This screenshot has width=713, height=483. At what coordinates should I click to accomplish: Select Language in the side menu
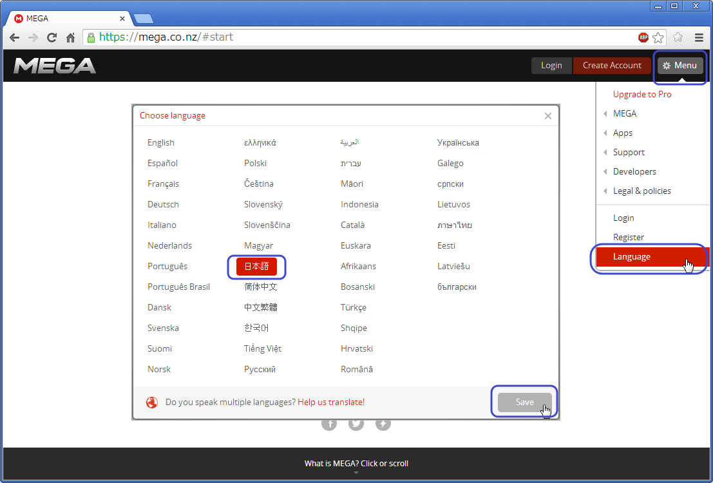click(632, 257)
